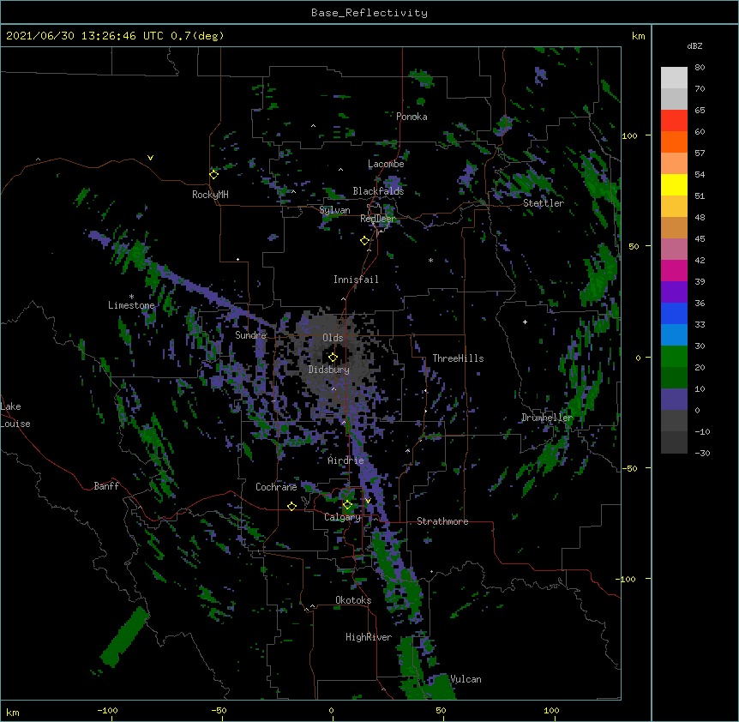Screen dimensions: 739x722
Task: Click the white asterisk east of Innisfail
Action: (430, 261)
